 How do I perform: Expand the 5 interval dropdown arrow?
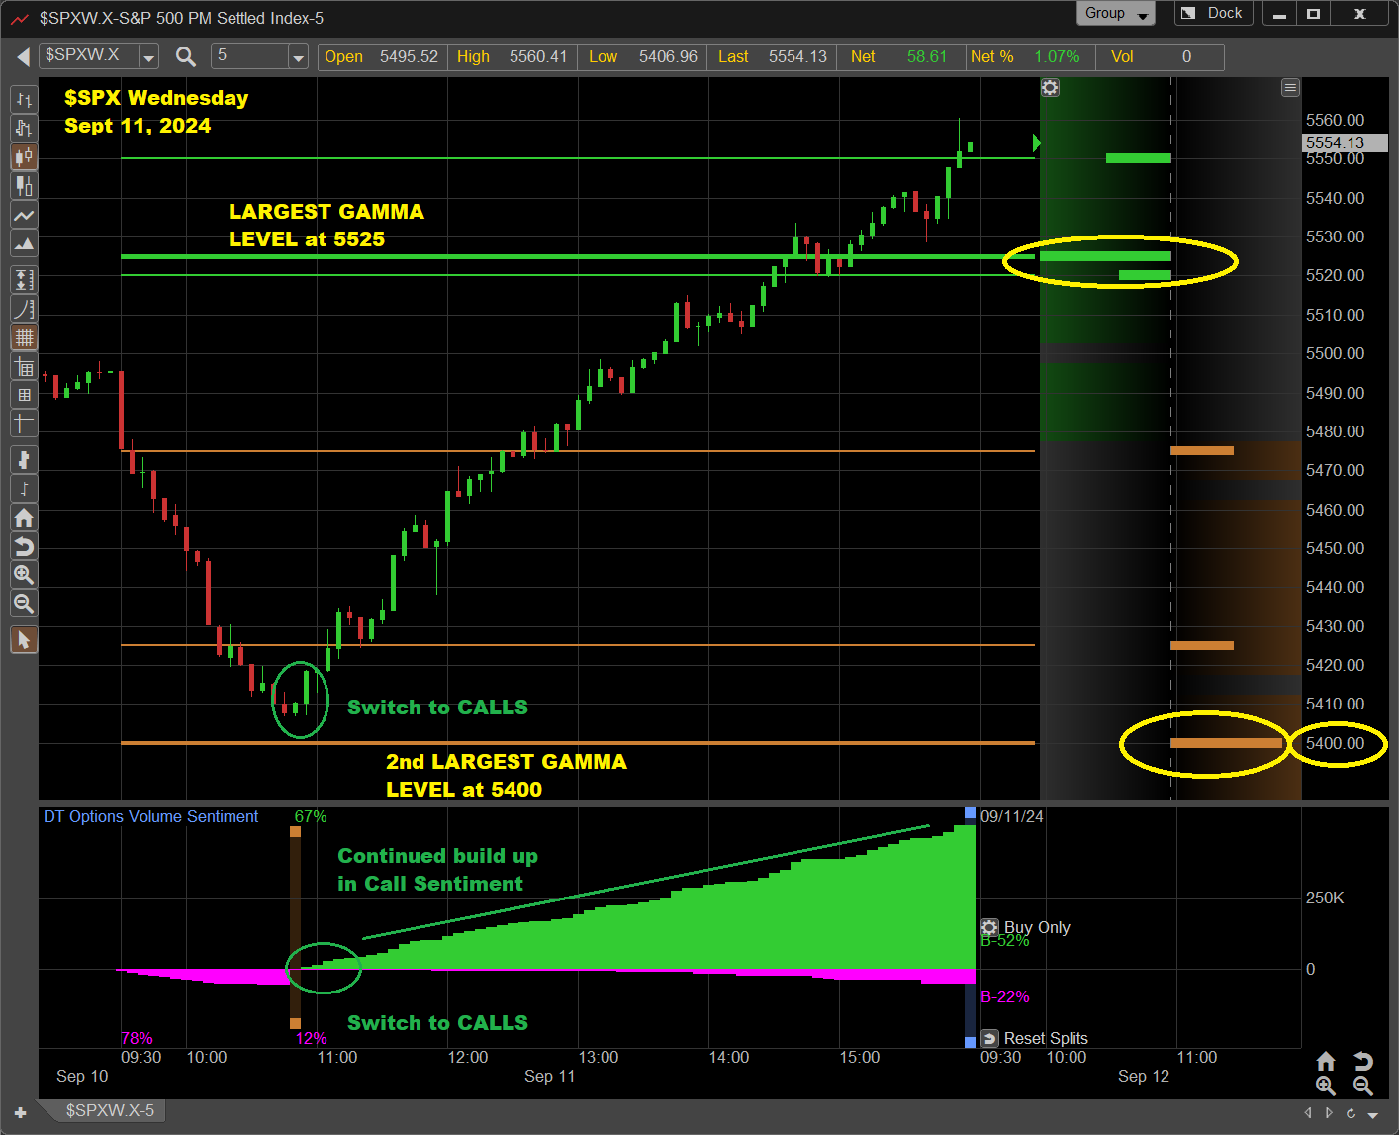(x=298, y=57)
